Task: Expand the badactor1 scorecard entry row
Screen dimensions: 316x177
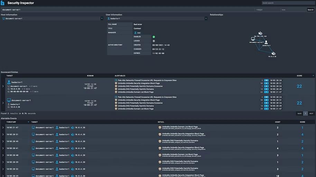Action: click(x=3, y=86)
